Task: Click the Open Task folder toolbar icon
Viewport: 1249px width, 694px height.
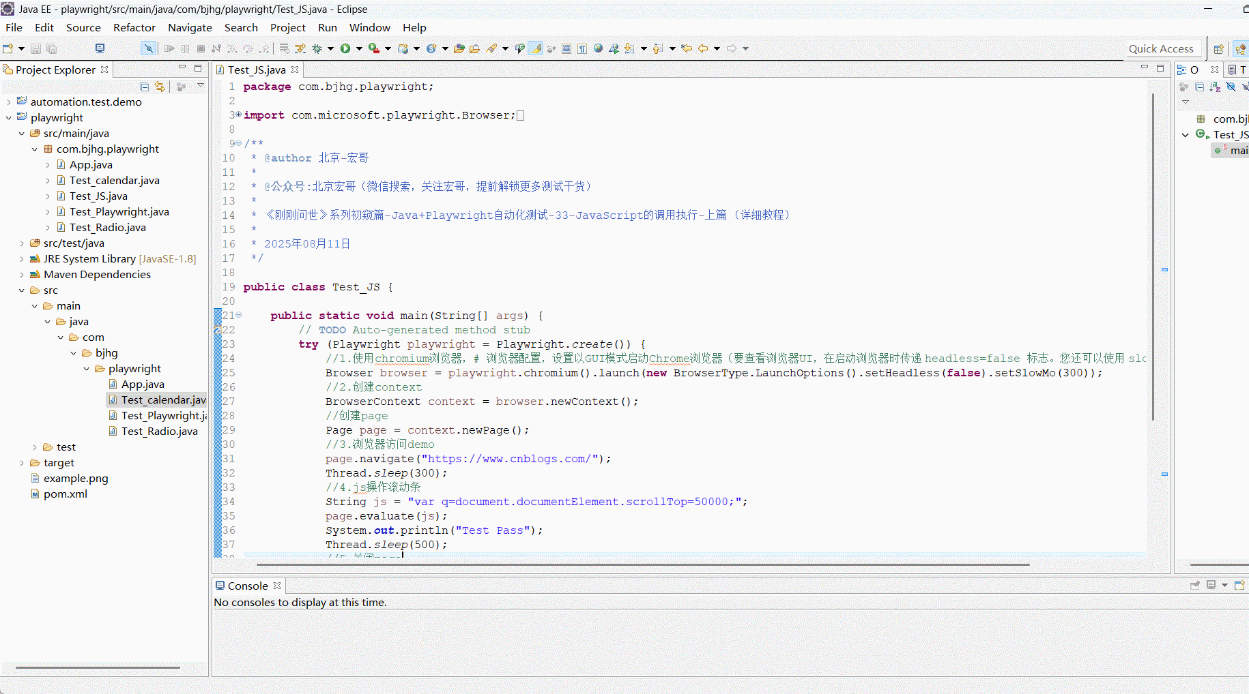Action: (475, 48)
